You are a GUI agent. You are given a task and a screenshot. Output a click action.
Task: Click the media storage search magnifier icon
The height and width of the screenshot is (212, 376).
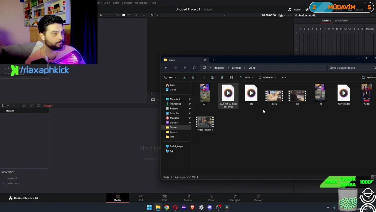136,15
